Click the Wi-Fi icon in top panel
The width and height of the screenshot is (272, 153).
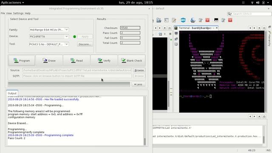pyautogui.click(x=252, y=3)
